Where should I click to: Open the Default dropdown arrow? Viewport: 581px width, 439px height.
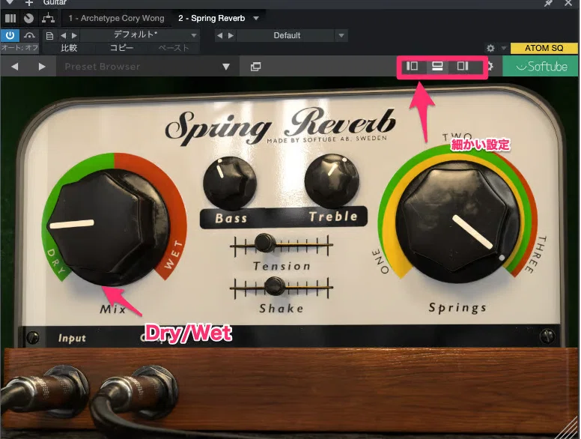pos(341,36)
